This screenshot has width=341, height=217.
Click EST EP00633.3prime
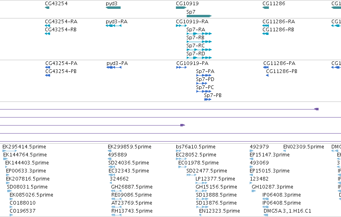pos(8,175)
